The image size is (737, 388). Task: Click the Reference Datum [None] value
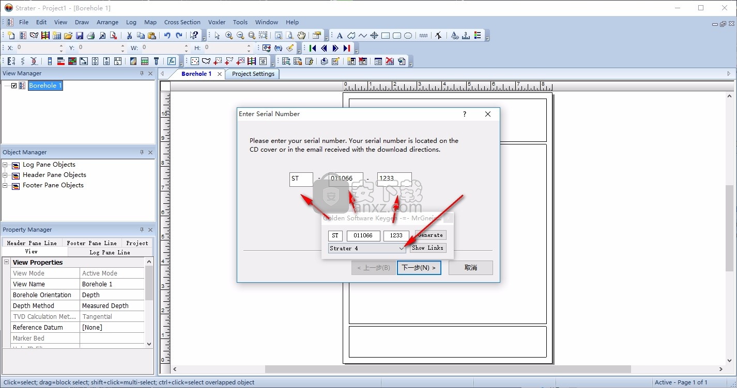(x=112, y=328)
